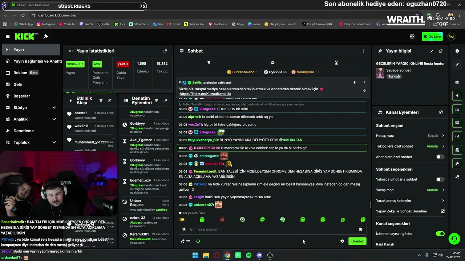
Task: Open the emoji picker in the message box
Action: (360, 229)
